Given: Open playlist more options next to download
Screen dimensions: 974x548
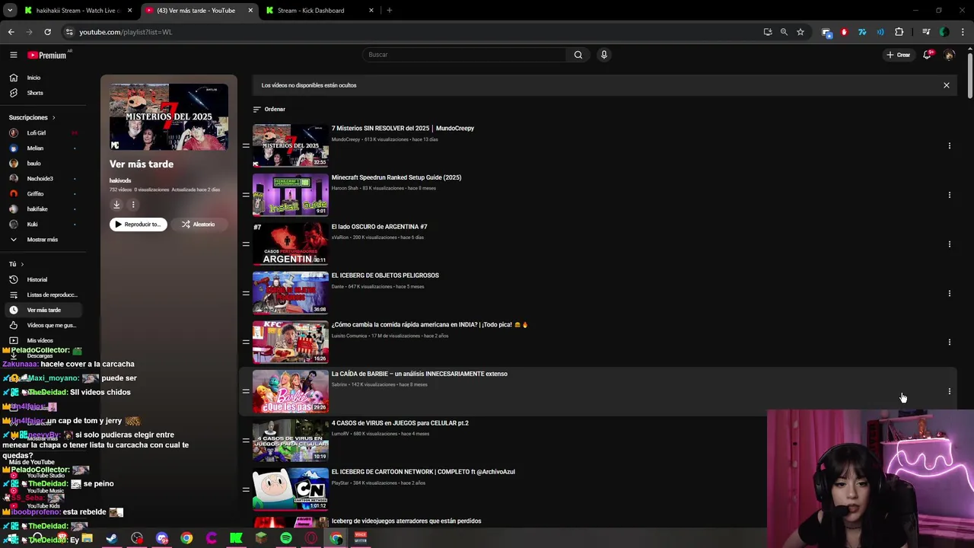Looking at the screenshot, I should [x=133, y=205].
